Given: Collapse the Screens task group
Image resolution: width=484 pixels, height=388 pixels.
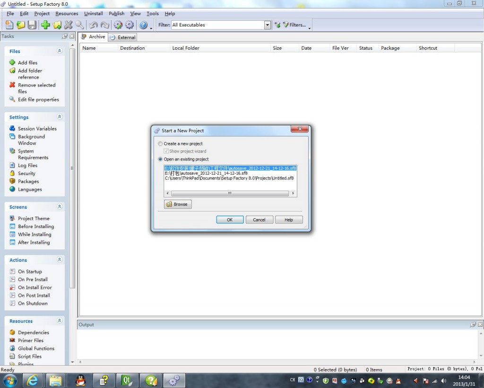Looking at the screenshot, I should [60, 206].
